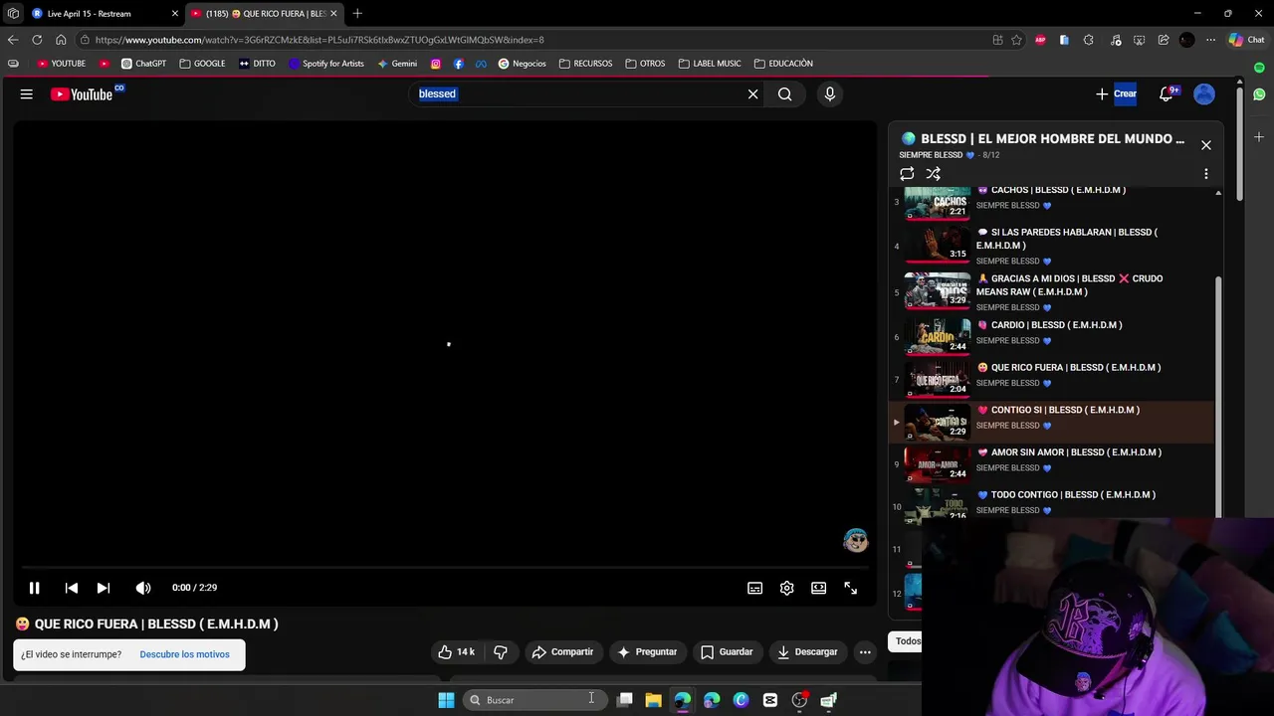The height and width of the screenshot is (716, 1274).
Task: Open playlist options three-dot menu
Action: point(1205,173)
